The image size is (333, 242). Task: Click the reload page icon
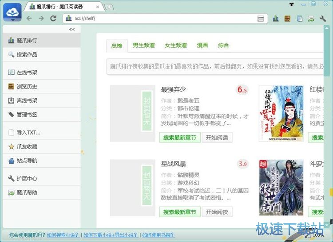coord(53,19)
